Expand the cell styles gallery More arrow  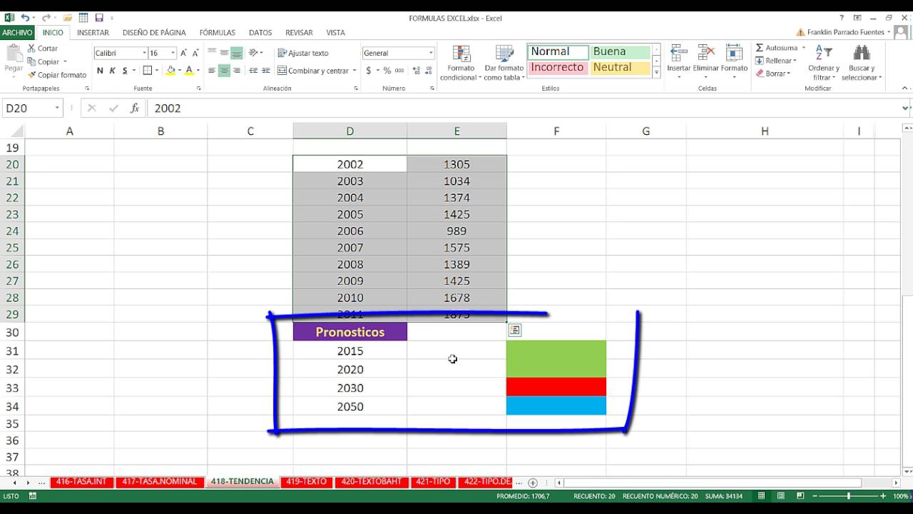point(656,74)
